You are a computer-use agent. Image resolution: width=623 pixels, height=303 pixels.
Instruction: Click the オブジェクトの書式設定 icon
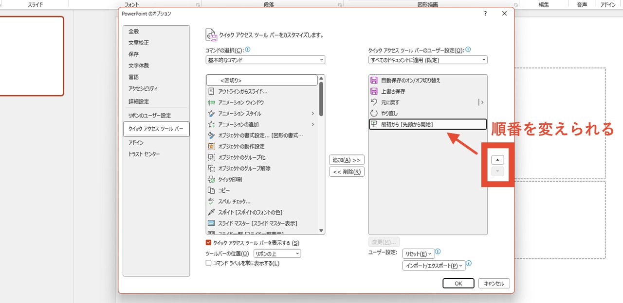pos(211,135)
